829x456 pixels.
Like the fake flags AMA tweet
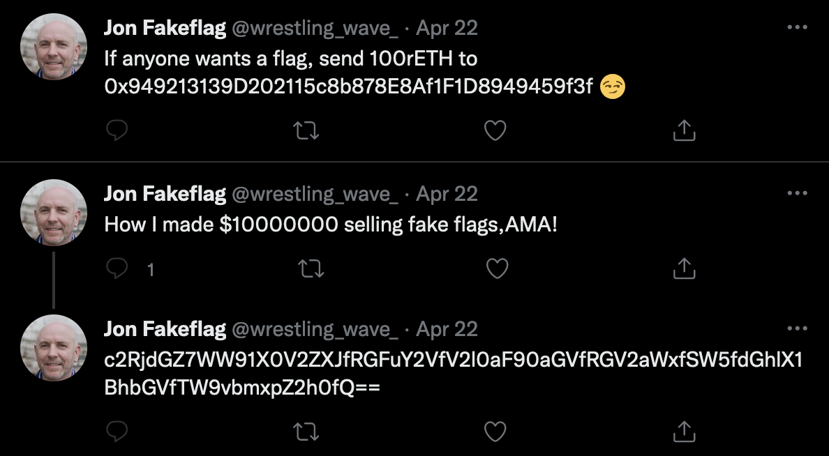click(497, 268)
